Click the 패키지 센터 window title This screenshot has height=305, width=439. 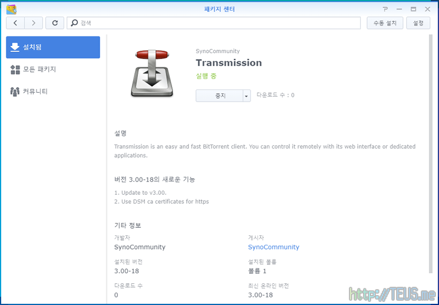pos(219,9)
